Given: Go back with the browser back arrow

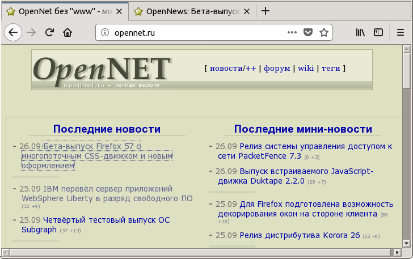Looking at the screenshot, I should pyautogui.click(x=13, y=32).
